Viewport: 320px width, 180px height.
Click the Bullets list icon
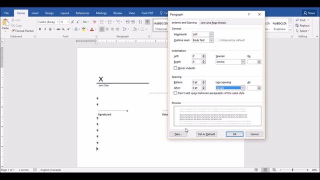[x=102, y=22]
